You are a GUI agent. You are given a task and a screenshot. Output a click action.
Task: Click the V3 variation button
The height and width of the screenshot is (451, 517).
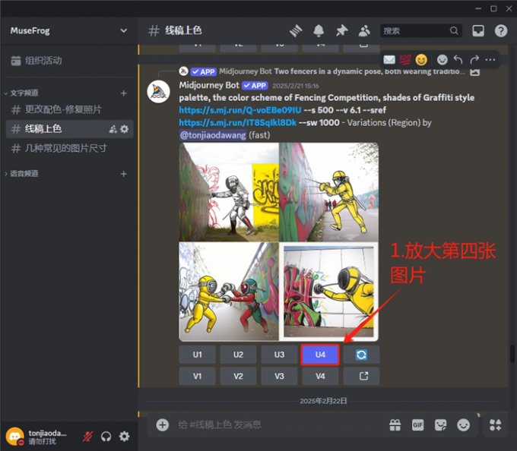279,376
